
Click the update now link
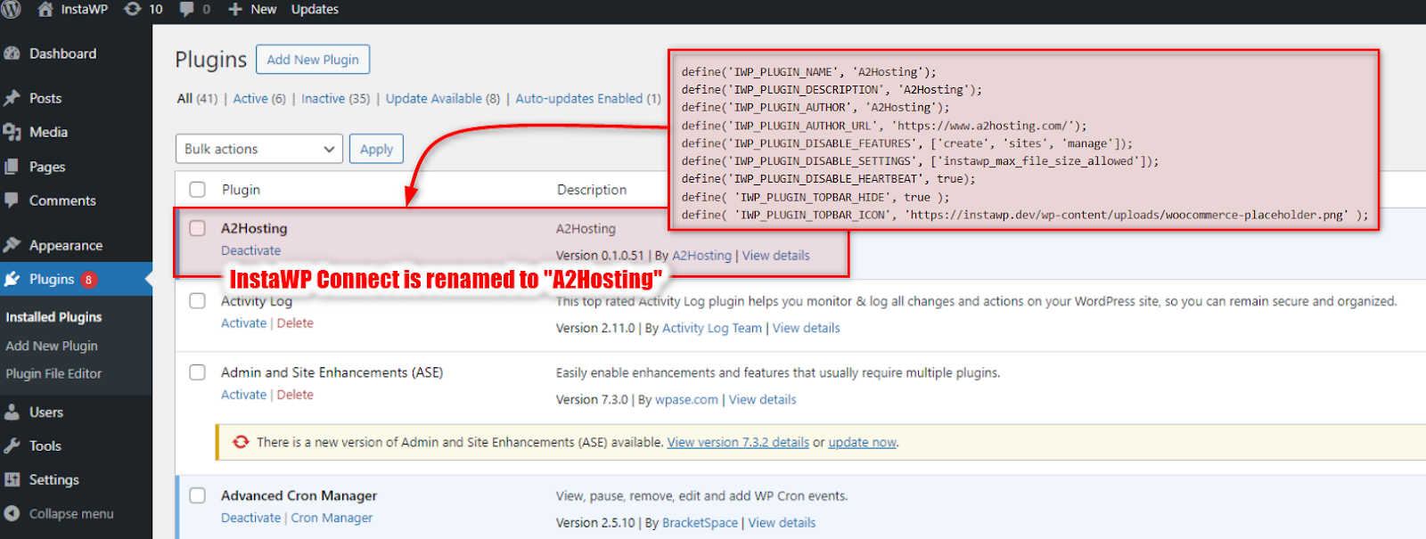862,443
